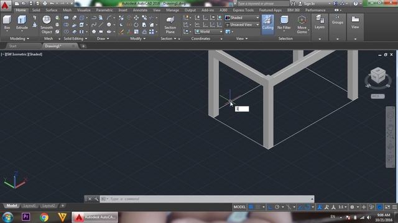Click the Clean Screen icon in status bar

coord(387,207)
